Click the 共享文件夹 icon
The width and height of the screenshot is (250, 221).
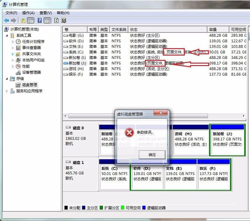pyautogui.click(x=18, y=54)
